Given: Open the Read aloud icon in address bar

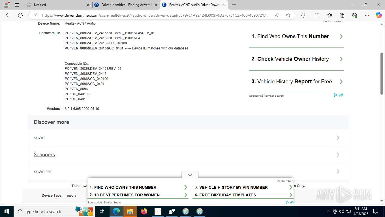Looking at the screenshot, I should click(277, 15).
